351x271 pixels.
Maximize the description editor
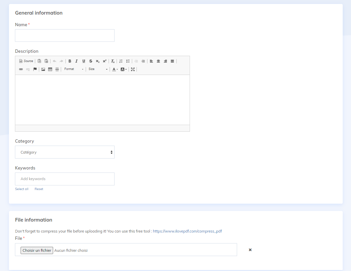pyautogui.click(x=133, y=69)
